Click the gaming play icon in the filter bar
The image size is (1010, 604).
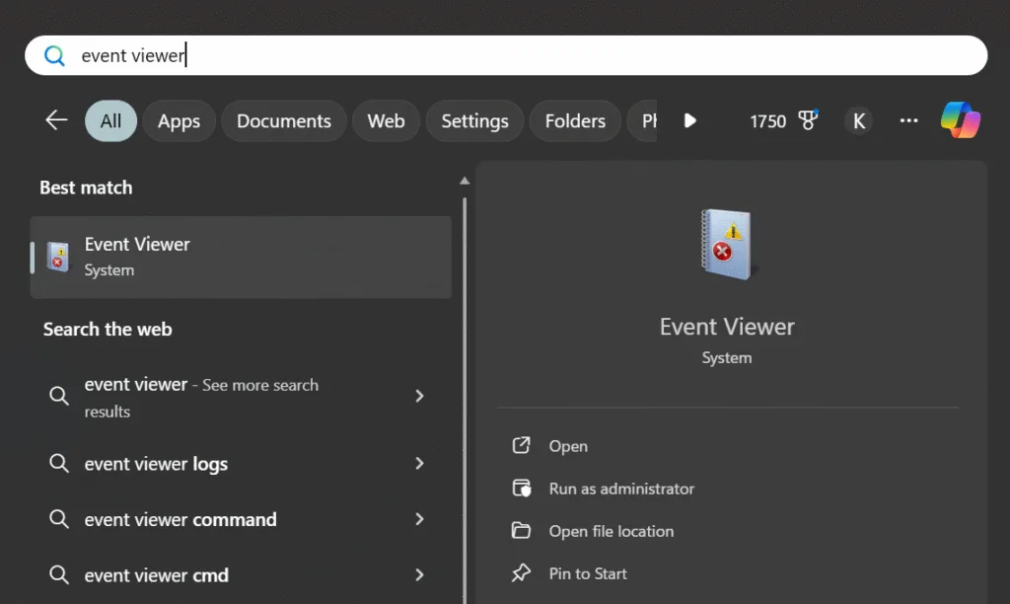689,120
